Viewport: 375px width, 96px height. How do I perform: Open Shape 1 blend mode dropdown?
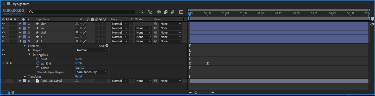pyautogui.click(x=92, y=50)
